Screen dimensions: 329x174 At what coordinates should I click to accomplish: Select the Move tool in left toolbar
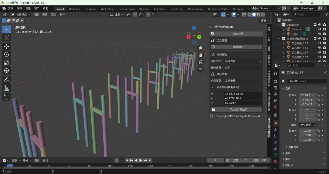[6, 46]
